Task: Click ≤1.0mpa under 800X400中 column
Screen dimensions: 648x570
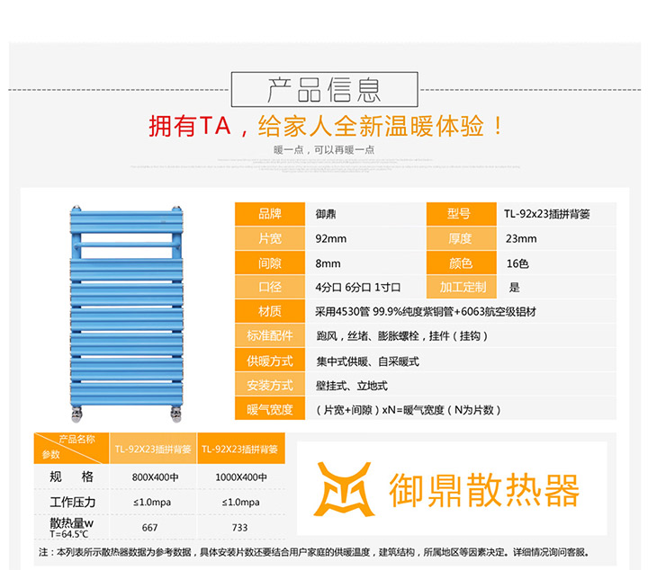Action: tap(152, 503)
